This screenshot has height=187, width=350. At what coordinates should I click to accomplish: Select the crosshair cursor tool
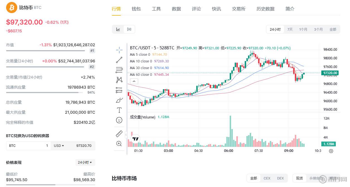pos(119,50)
